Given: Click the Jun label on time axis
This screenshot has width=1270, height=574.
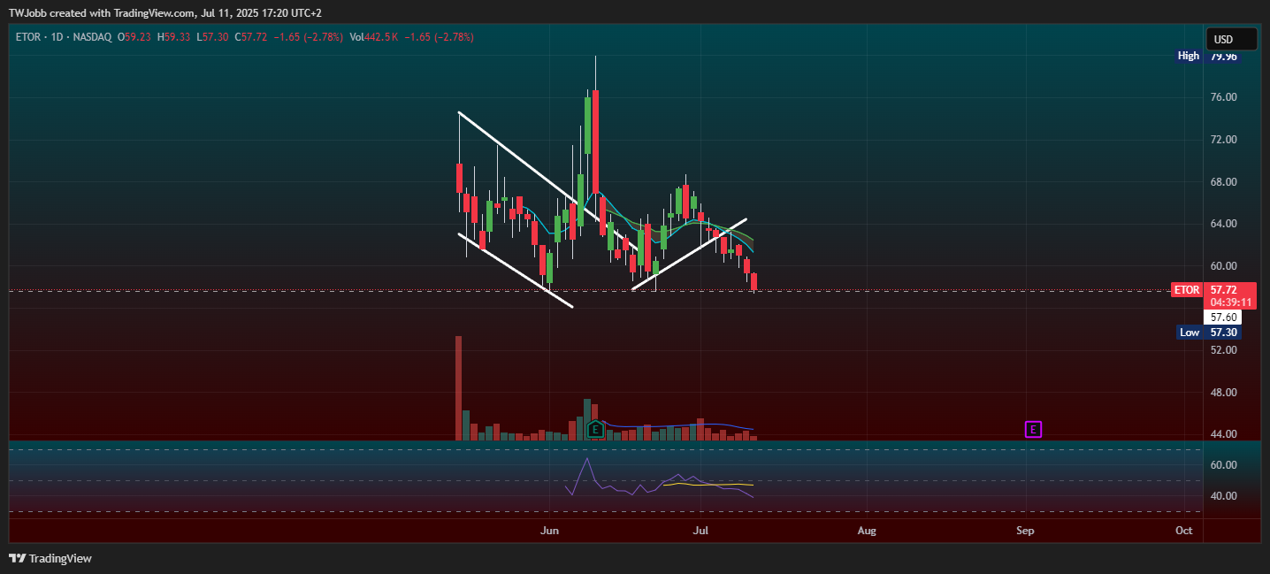Looking at the screenshot, I should 550,531.
